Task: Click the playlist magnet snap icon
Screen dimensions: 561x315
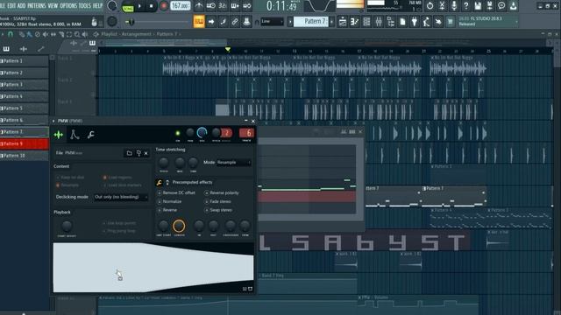Action: pos(11,34)
